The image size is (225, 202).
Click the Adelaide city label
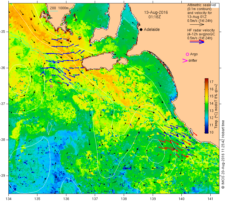pyautogui.click(x=152, y=29)
